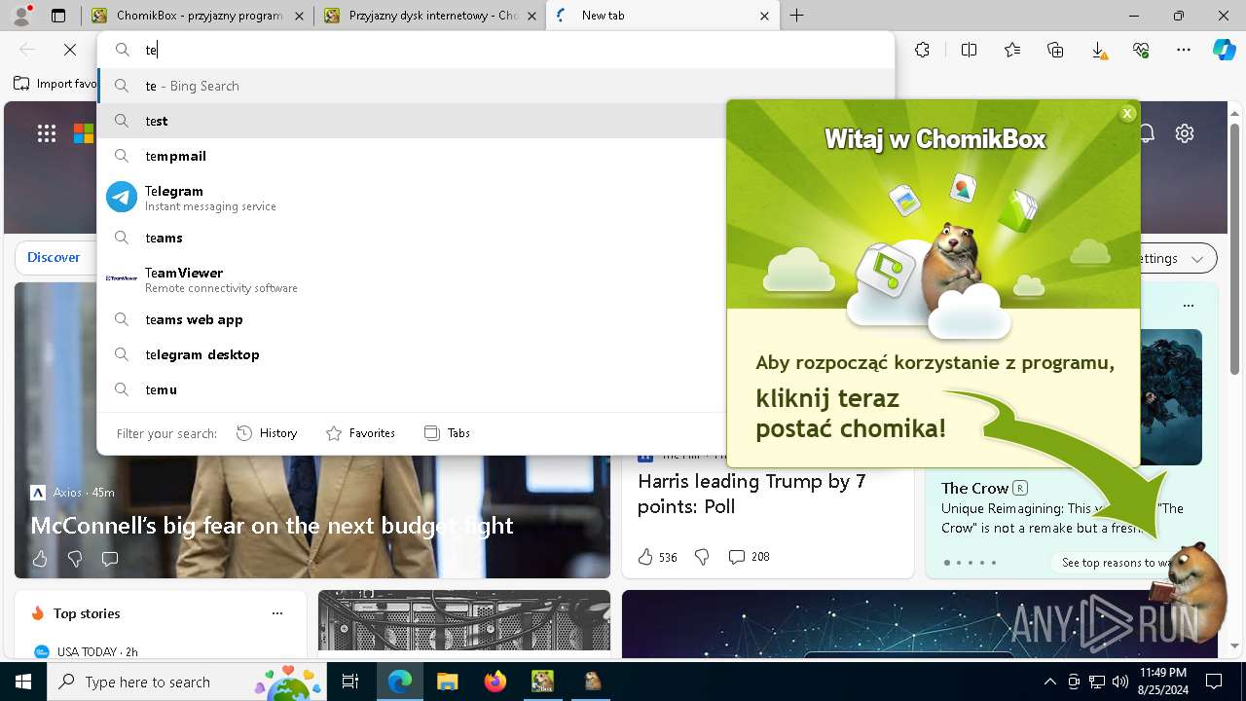
Task: Like the Harris poll story
Action: point(657,557)
